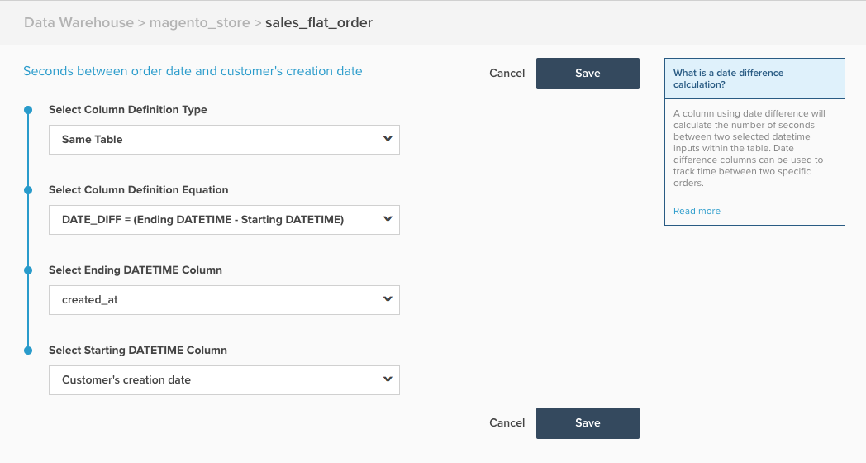Click the bottom Save button
Image resolution: width=866 pixels, height=463 pixels.
point(588,423)
